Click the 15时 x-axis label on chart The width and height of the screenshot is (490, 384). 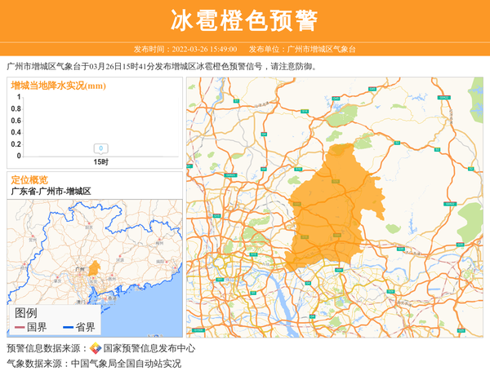(x=100, y=162)
